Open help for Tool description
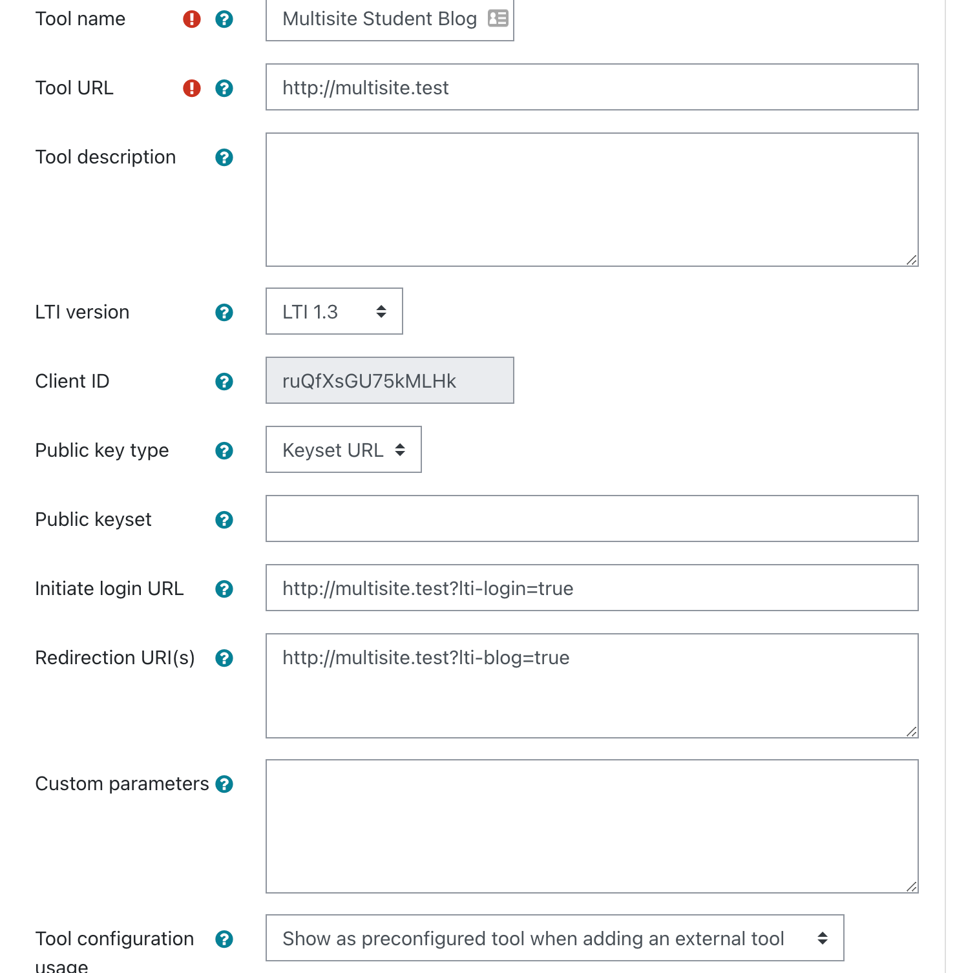This screenshot has width=977, height=973. tap(224, 158)
